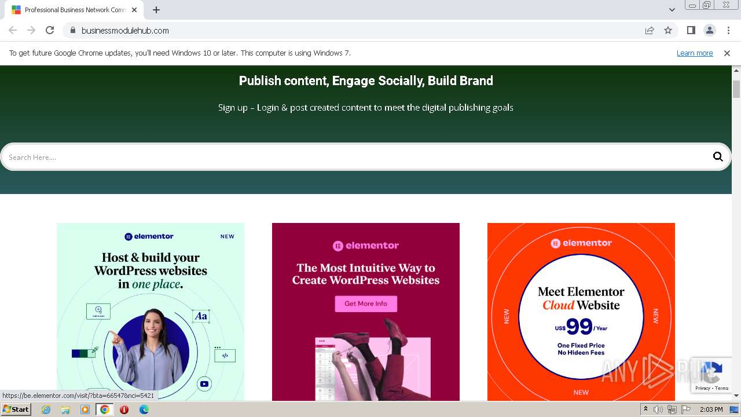Open Microsoft Edge from taskbar
Viewport: 741px width, 417px height.
tap(144, 409)
